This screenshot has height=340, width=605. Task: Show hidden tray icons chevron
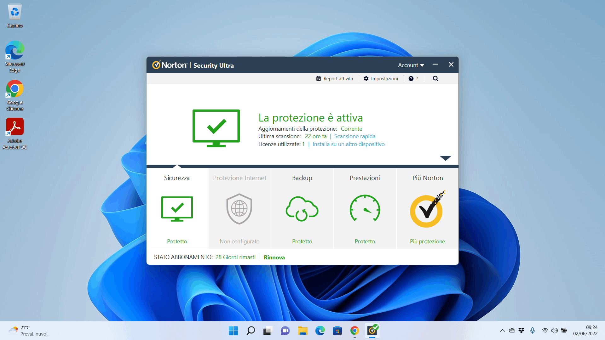point(503,331)
